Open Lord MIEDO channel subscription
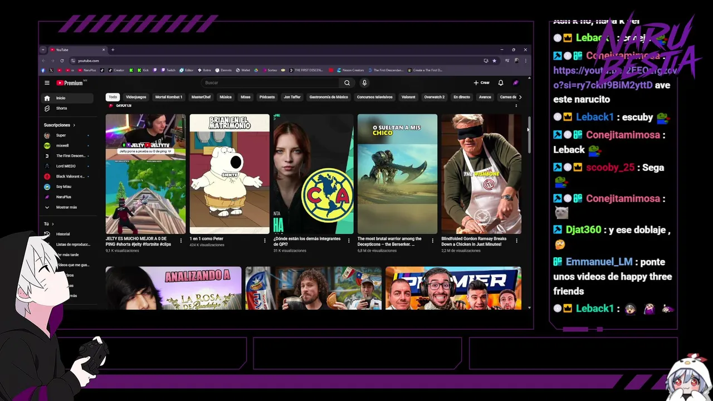This screenshot has width=713, height=401. (67, 166)
